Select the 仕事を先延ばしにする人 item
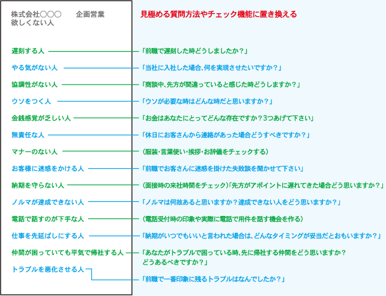The image size is (386, 296). [x=47, y=235]
